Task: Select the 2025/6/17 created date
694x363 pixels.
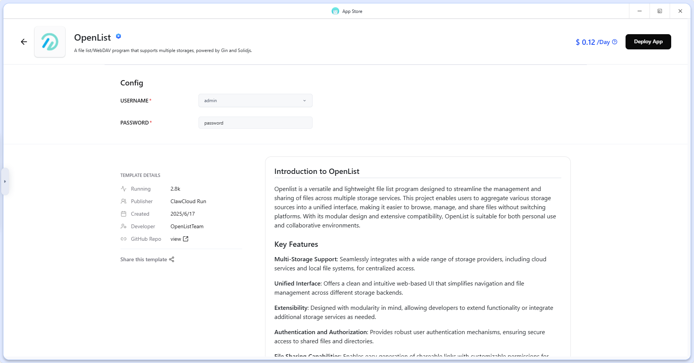Action: point(183,214)
